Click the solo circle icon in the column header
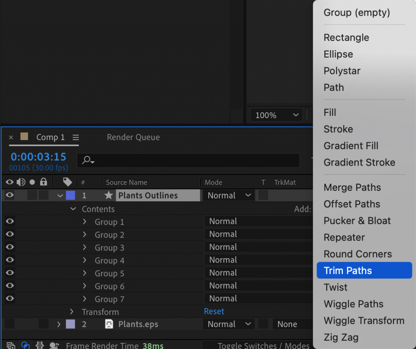The width and height of the screenshot is (416, 349). click(32, 182)
